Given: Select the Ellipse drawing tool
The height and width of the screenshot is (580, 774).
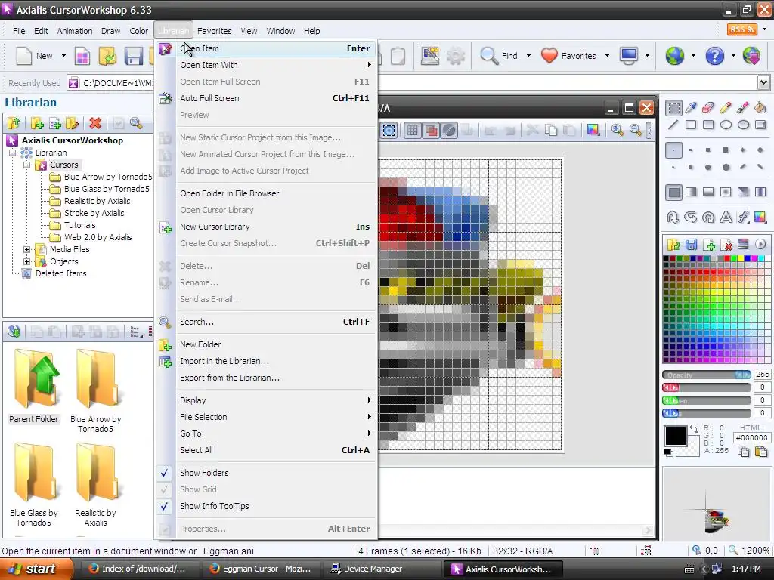Looking at the screenshot, I should pos(726,125).
